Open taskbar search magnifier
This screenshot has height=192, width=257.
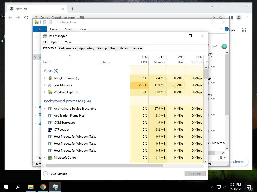click(x=18, y=187)
